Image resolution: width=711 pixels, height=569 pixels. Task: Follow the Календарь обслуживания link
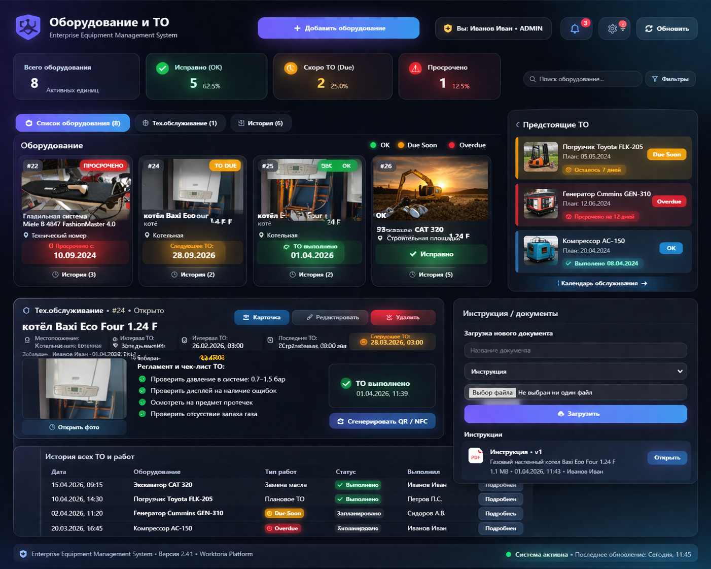[602, 283]
